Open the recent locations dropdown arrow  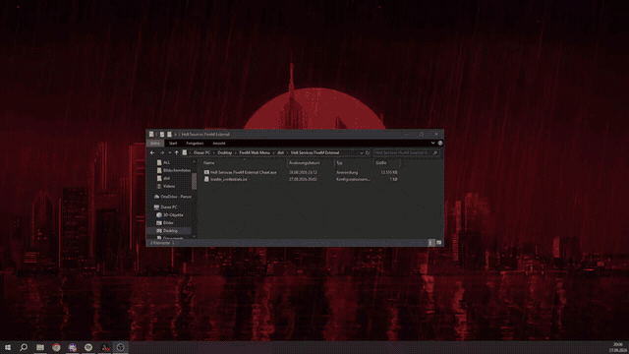170,153
